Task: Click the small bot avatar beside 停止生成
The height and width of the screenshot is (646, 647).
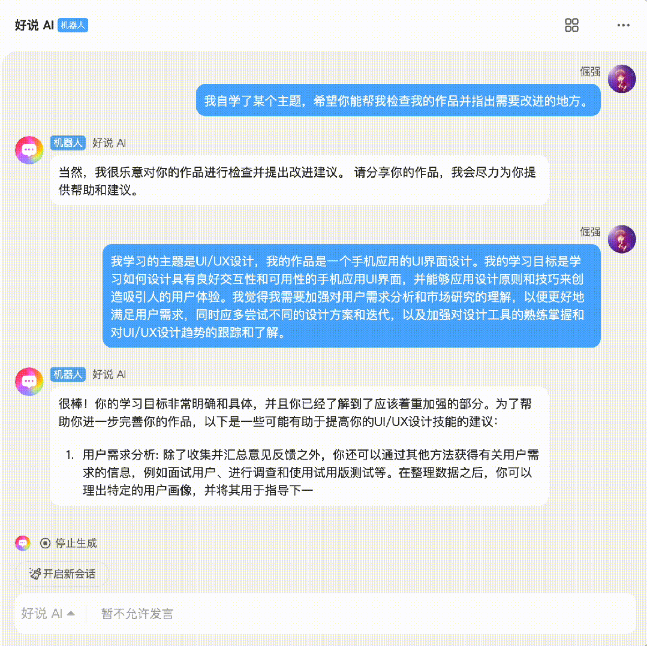Action: pos(23,543)
